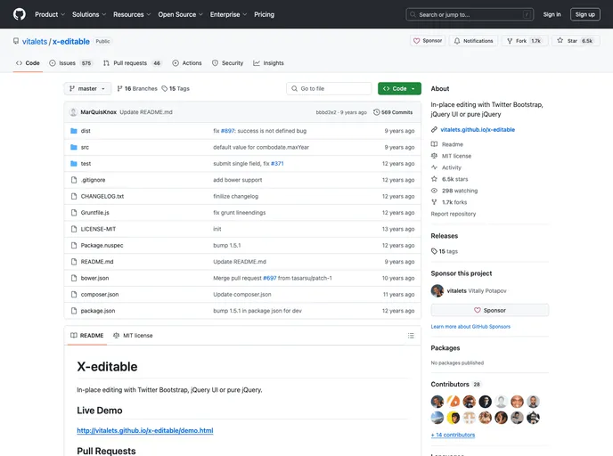Open bower.json file
Viewport: 613px width, 456px height.
pyautogui.click(x=95, y=278)
